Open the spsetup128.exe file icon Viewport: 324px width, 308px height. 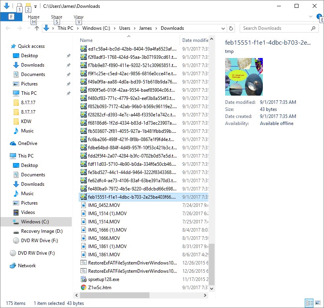coord(84,279)
